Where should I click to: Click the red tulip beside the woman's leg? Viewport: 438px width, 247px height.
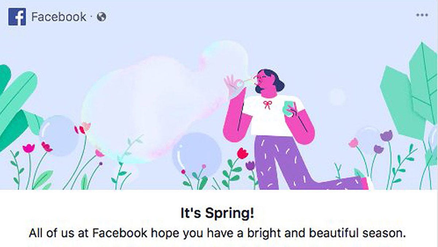tap(242, 153)
